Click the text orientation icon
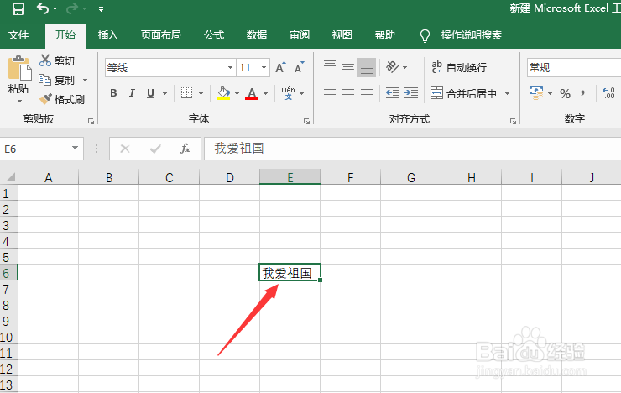This screenshot has height=393, width=621. pyautogui.click(x=394, y=67)
